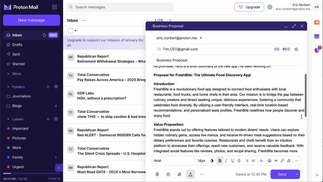The width and height of the screenshot is (323, 182).
Task: Click the Upgrade button
Action: pos(249,7)
